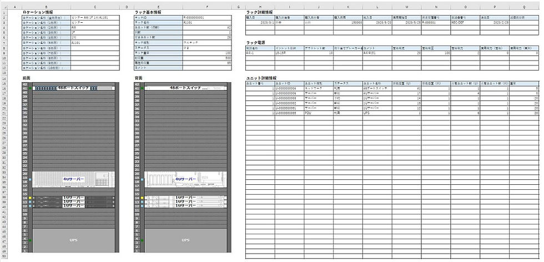Click yellow status marker at unit 14, front rack

[30, 198]
